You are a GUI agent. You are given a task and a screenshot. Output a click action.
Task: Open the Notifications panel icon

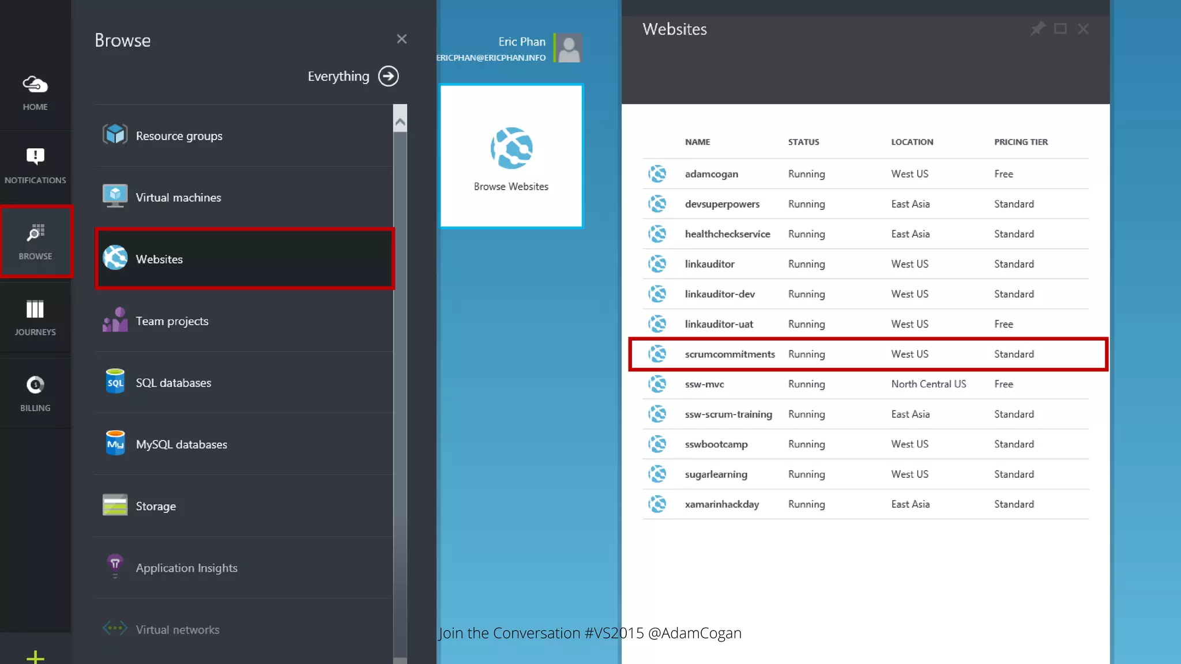(35, 156)
